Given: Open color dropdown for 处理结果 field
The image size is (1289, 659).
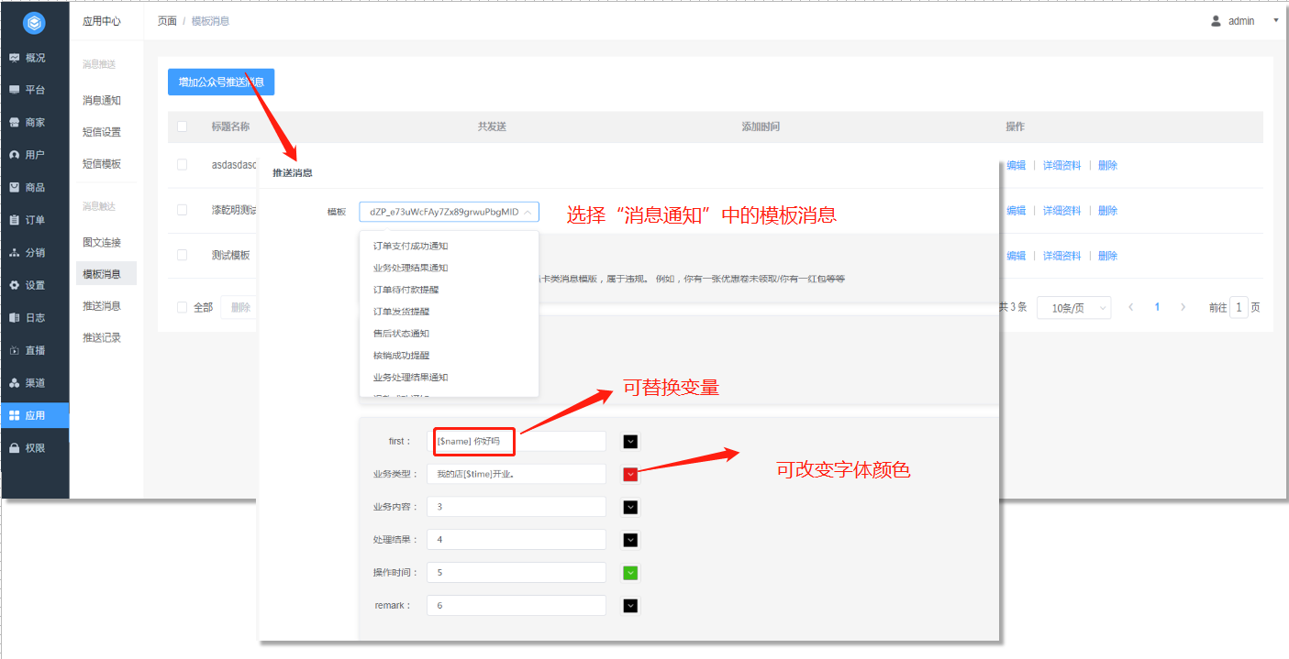Looking at the screenshot, I should pyautogui.click(x=630, y=540).
